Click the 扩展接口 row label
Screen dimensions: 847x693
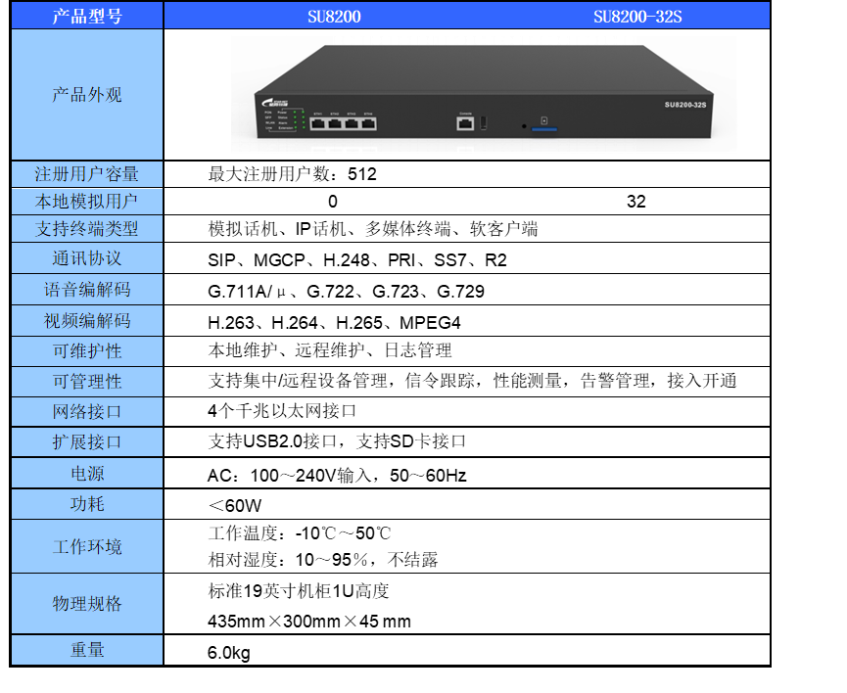pyautogui.click(x=87, y=441)
